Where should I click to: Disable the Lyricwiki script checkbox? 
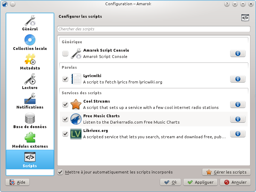(65, 79)
